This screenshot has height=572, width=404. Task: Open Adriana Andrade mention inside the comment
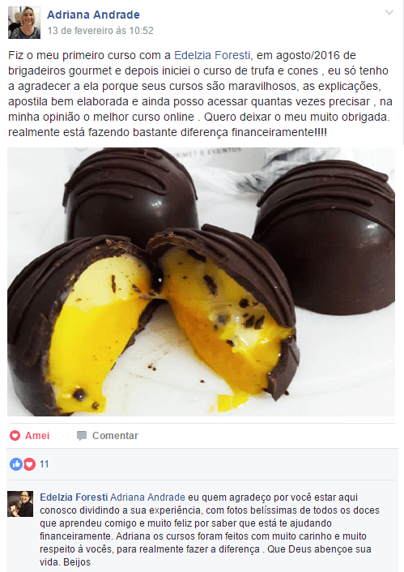[147, 497]
